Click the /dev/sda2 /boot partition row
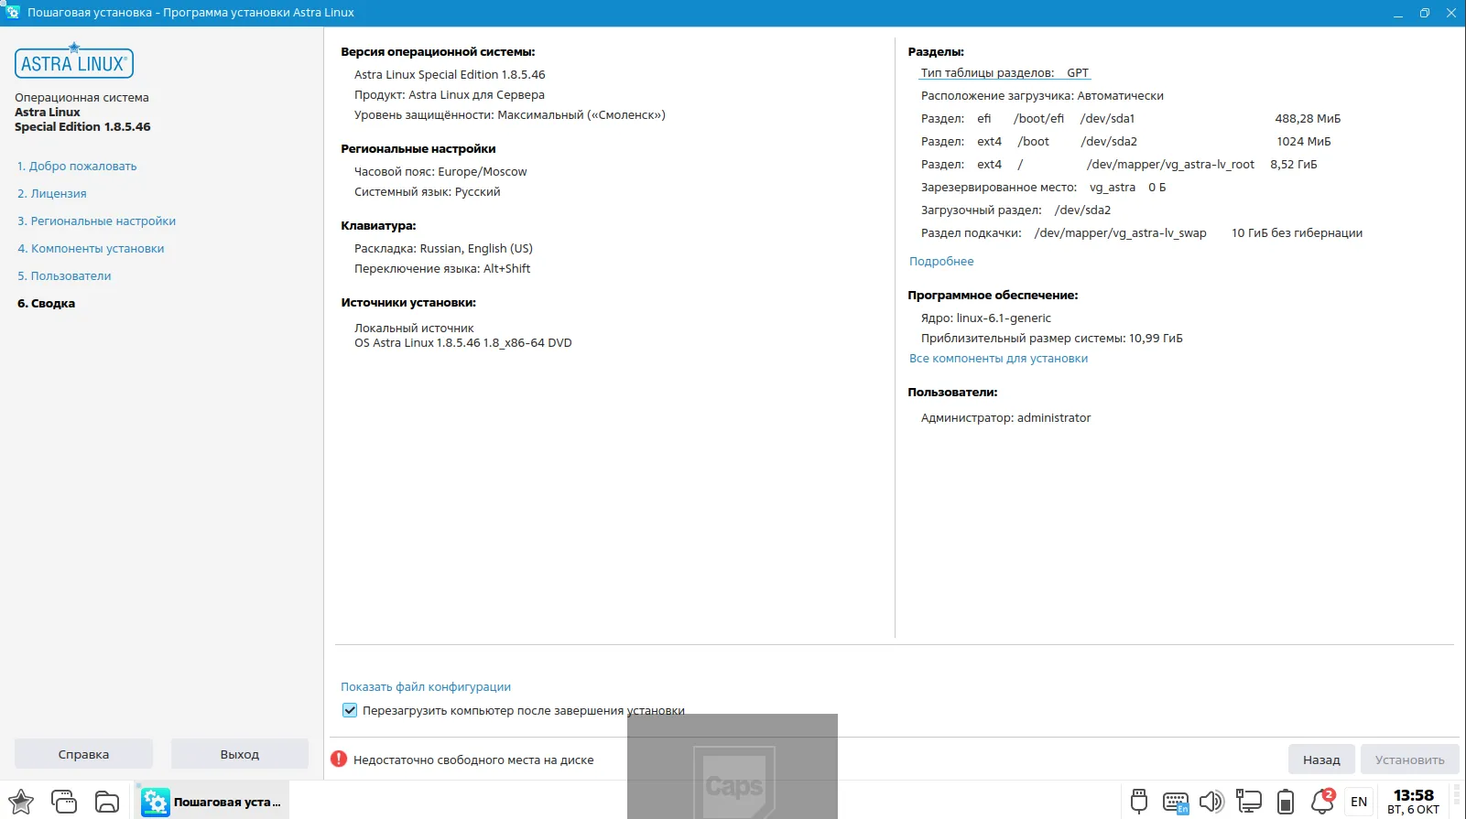This screenshot has width=1466, height=819. tap(1126, 141)
